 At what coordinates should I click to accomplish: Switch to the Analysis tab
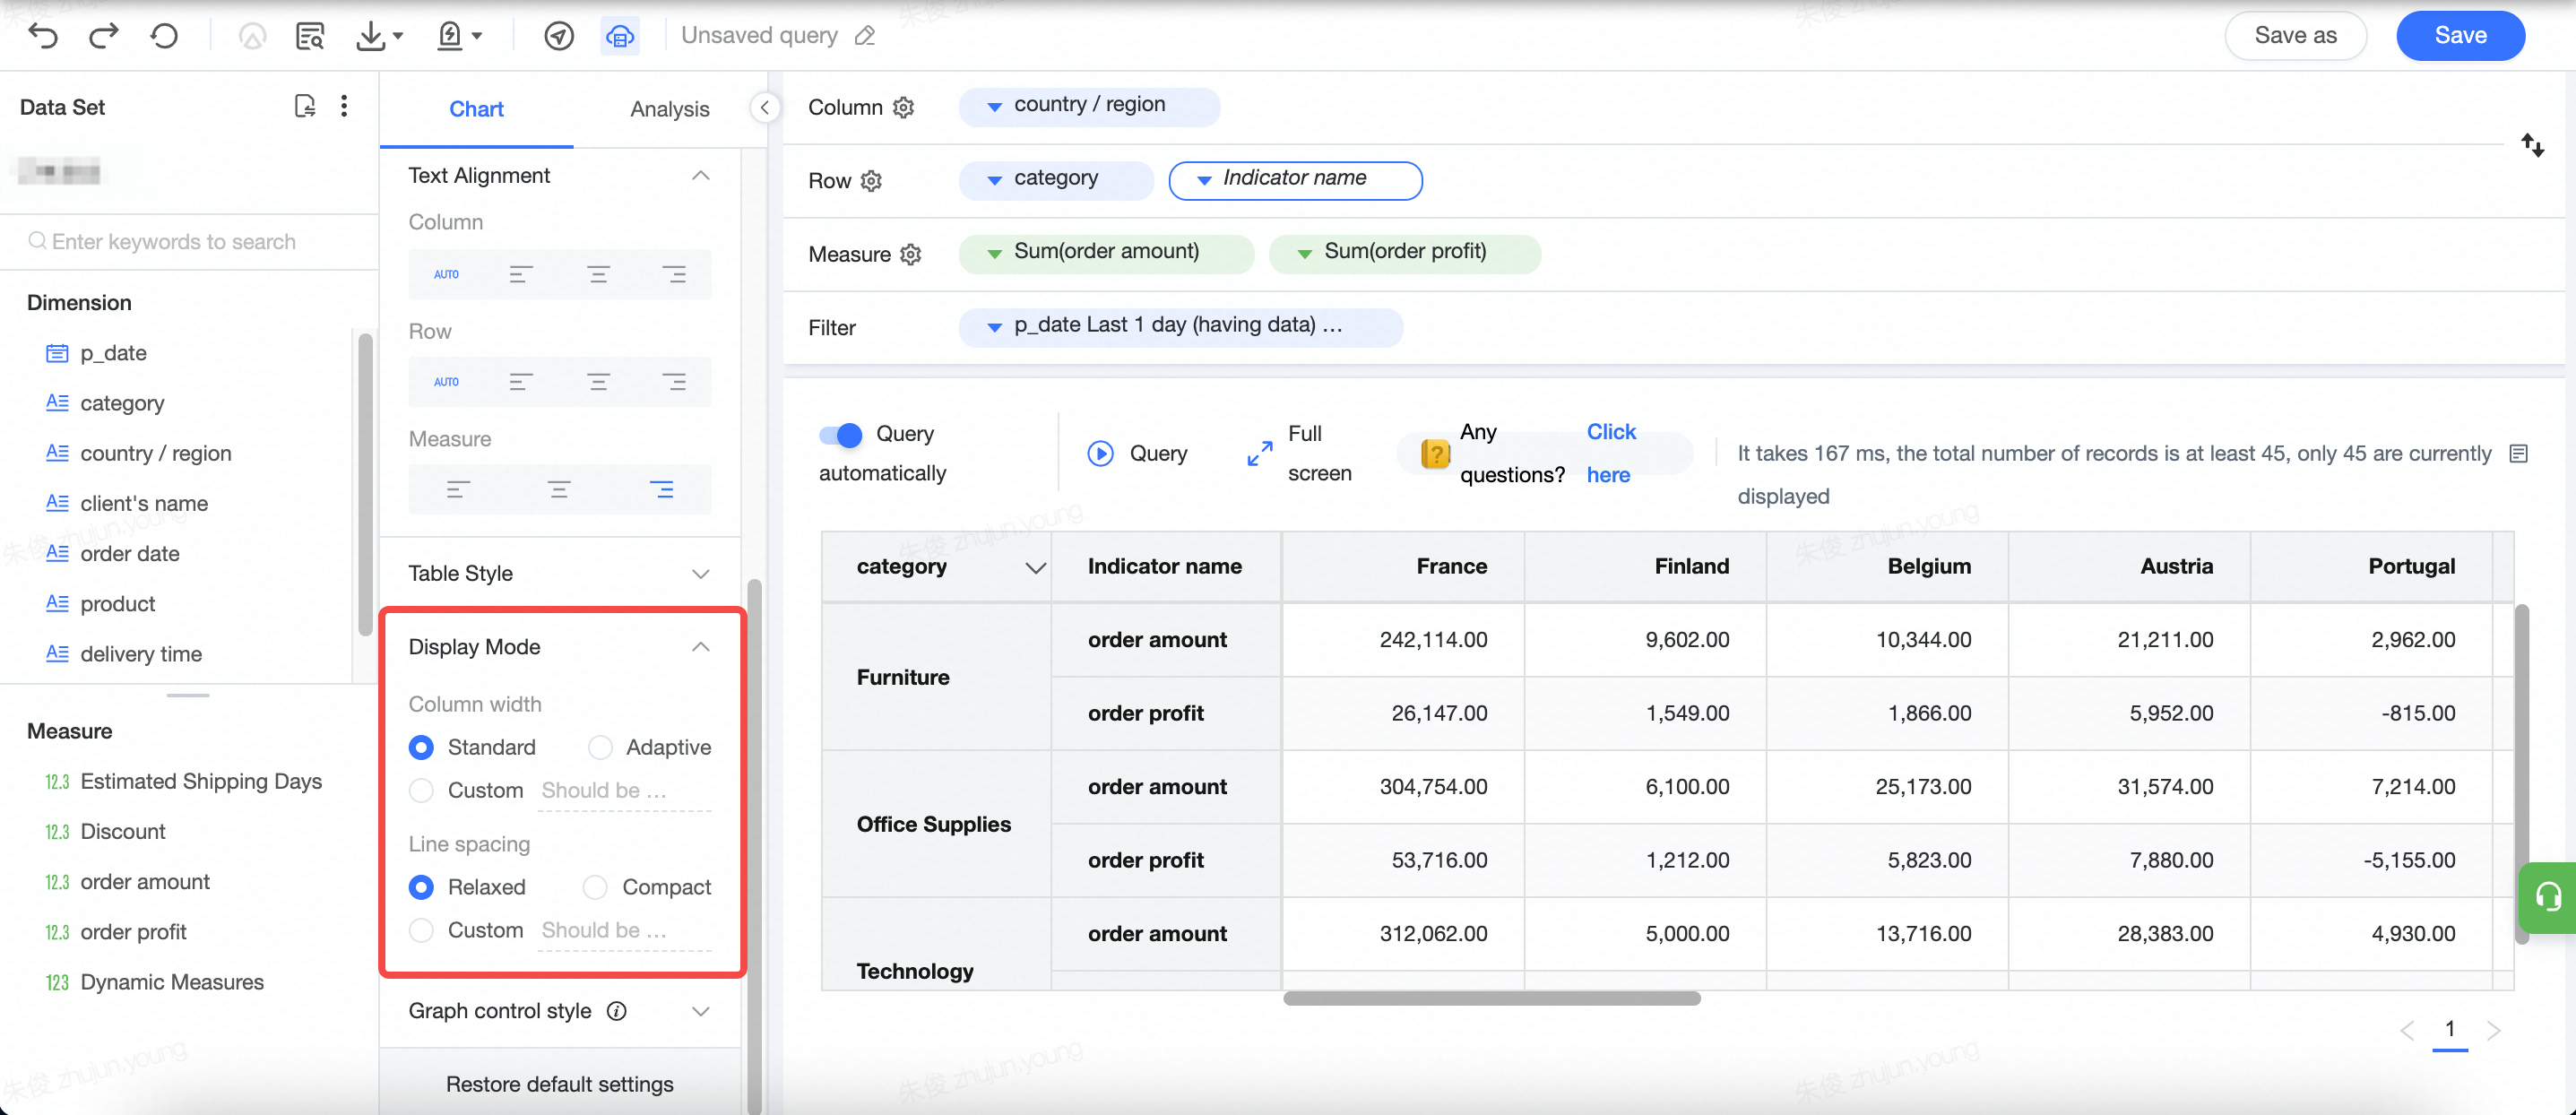(669, 109)
